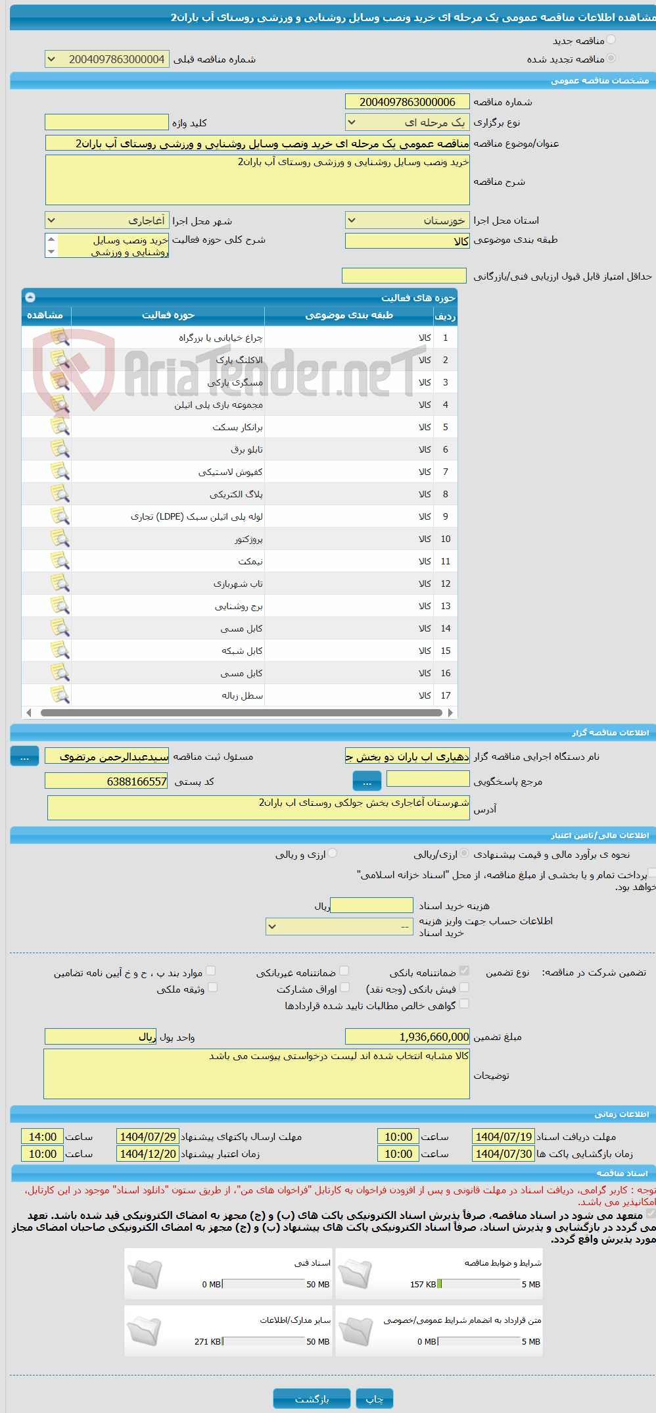Open the اسناد فنی folder

(145, 1274)
